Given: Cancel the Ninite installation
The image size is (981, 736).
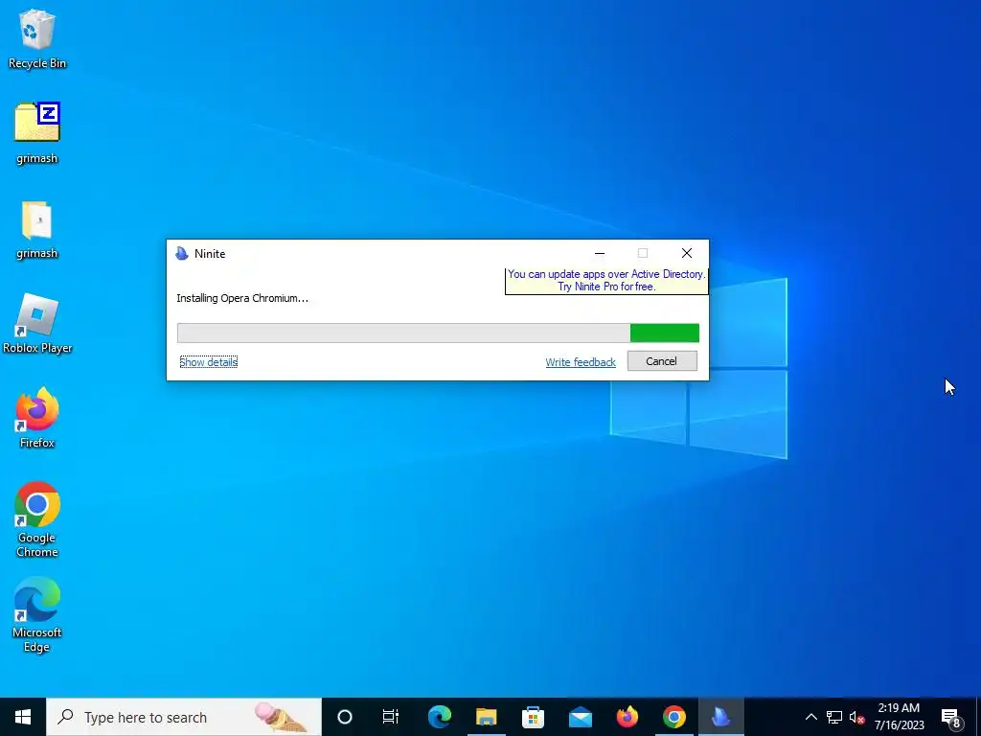Looking at the screenshot, I should coord(662,361).
